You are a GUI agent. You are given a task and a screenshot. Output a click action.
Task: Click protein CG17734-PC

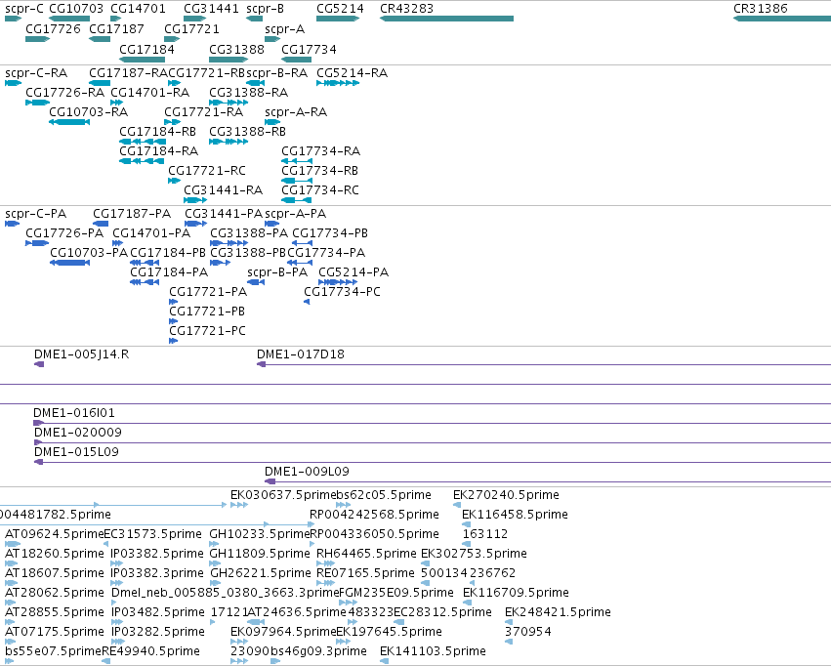tap(342, 292)
